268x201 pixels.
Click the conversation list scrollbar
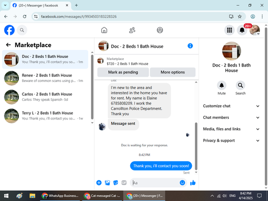[92, 87]
